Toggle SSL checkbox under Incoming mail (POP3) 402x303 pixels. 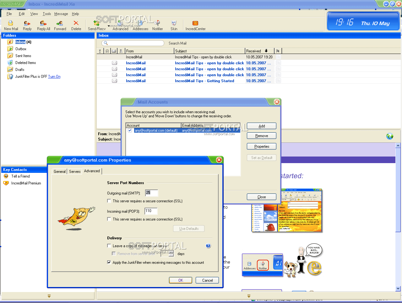(x=109, y=219)
